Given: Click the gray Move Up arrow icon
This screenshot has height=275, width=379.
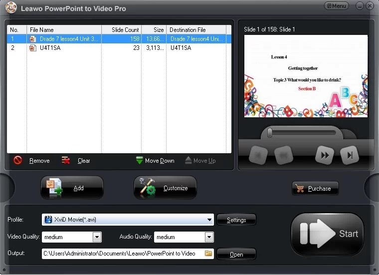Looking at the screenshot, I should (189, 160).
